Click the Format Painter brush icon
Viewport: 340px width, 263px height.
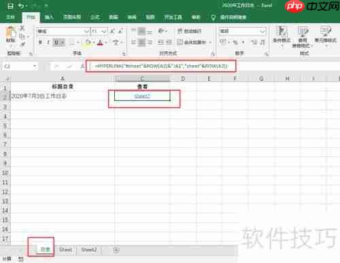[x=22, y=45]
